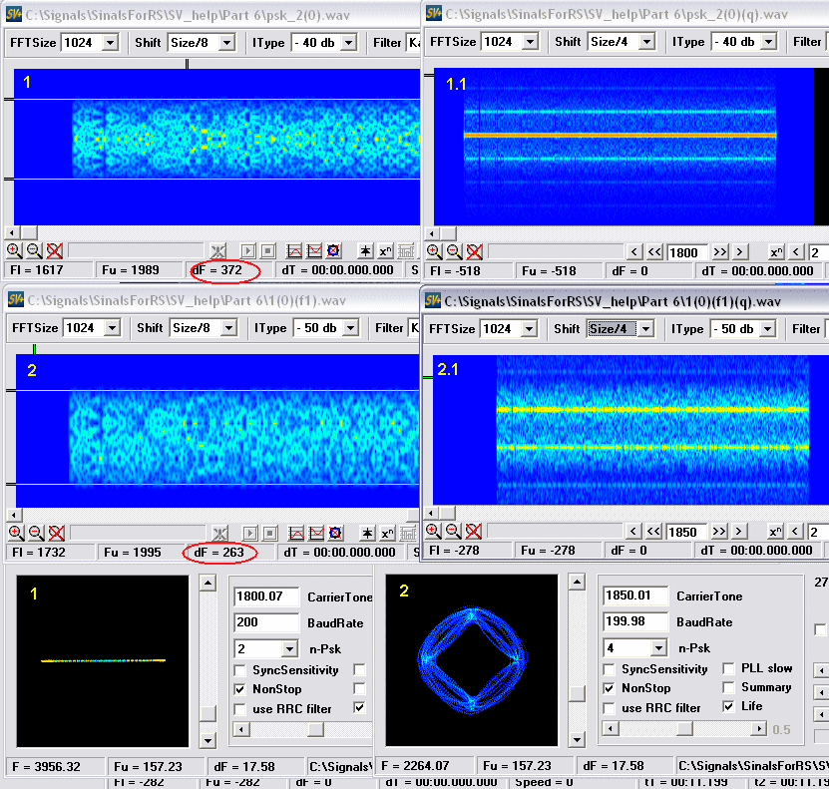Click the star marker icon in 1(0)(f1).wav toolbar

366,533
